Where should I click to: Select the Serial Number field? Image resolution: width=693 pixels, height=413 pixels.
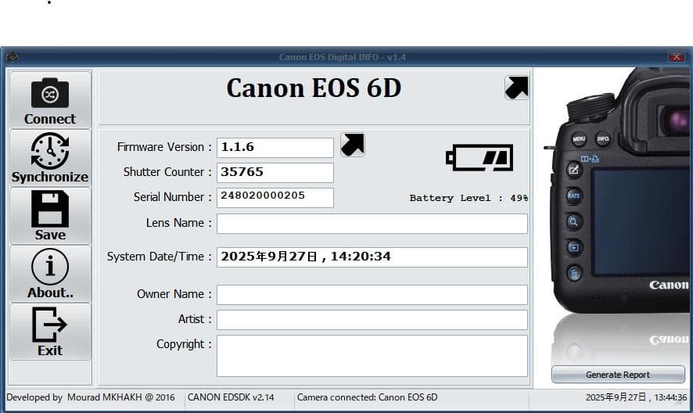tap(275, 197)
